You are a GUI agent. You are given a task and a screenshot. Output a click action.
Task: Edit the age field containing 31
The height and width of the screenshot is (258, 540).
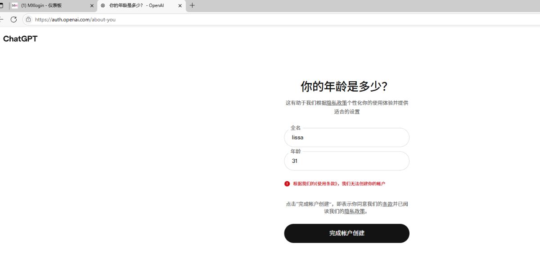346,161
